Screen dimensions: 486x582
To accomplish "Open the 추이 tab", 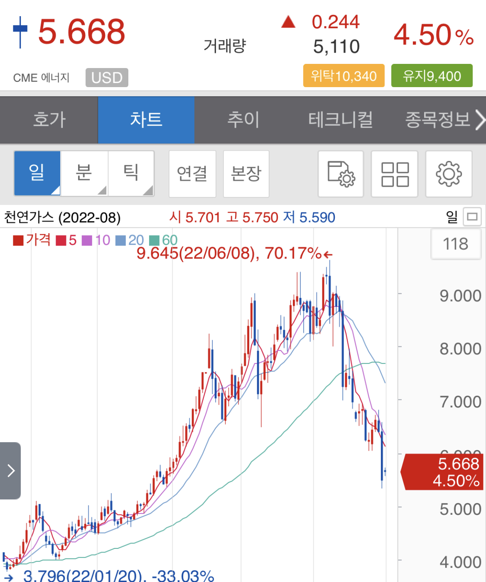I will point(243,120).
